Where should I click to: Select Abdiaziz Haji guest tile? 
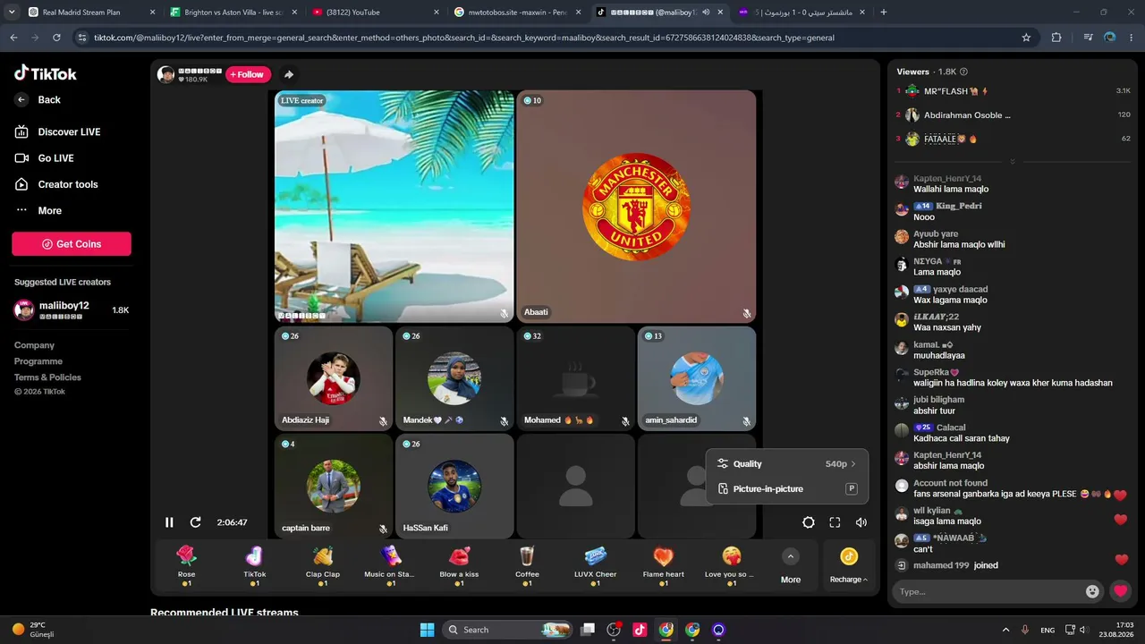(x=333, y=378)
